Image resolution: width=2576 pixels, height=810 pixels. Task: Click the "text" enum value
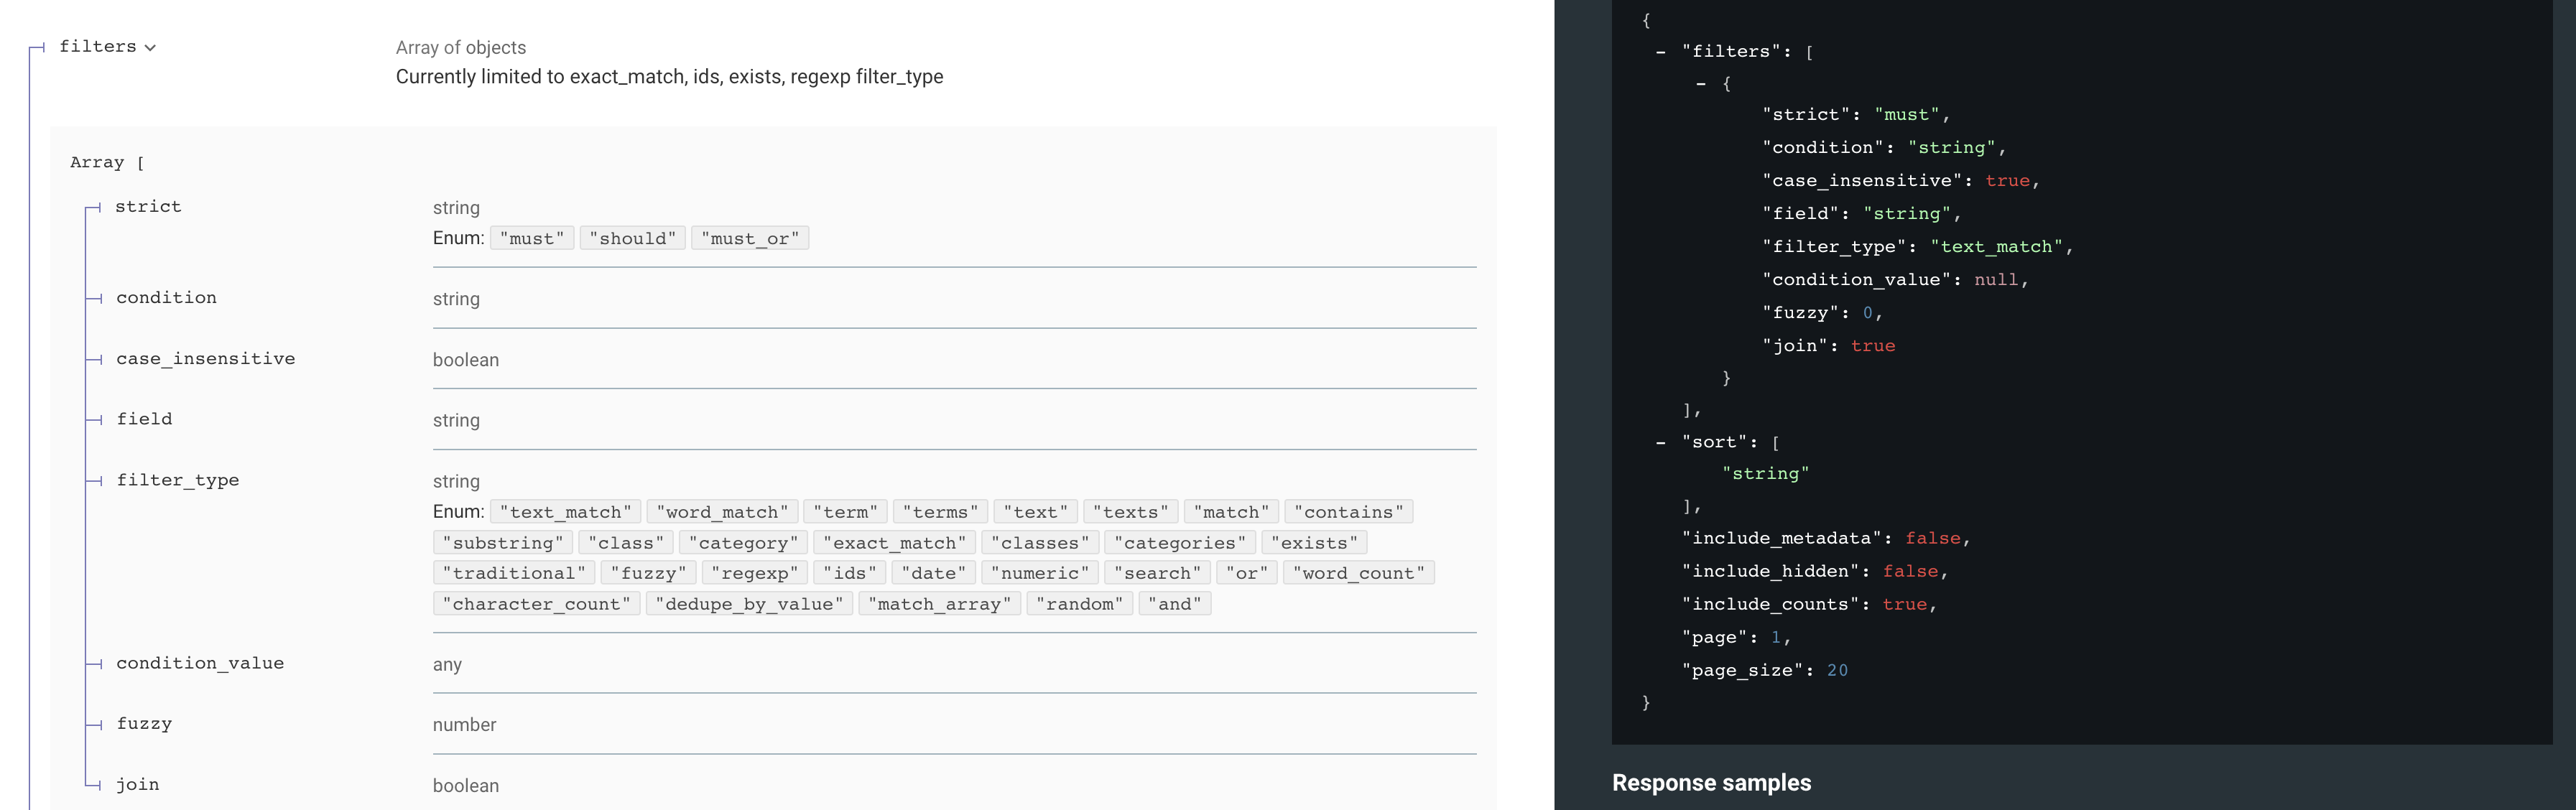[x=1036, y=512]
